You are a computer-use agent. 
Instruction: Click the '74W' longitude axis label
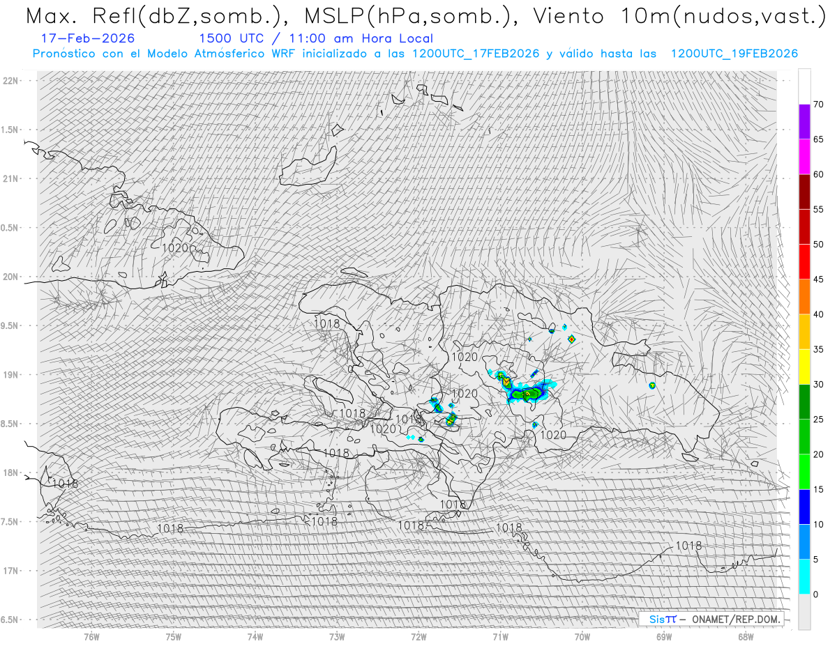pos(255,636)
